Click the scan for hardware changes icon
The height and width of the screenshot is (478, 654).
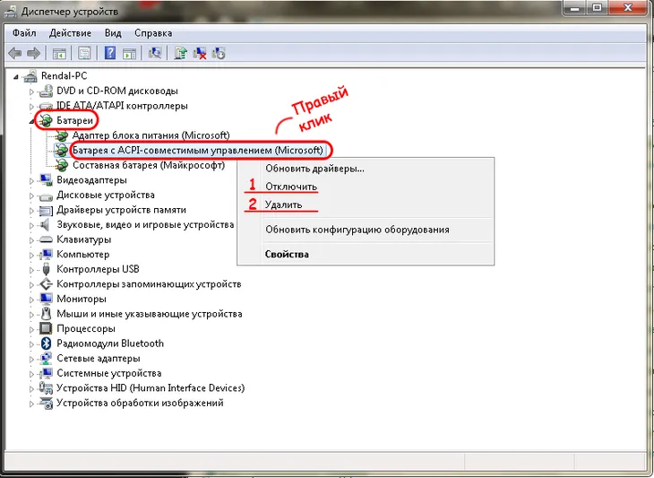coord(155,53)
